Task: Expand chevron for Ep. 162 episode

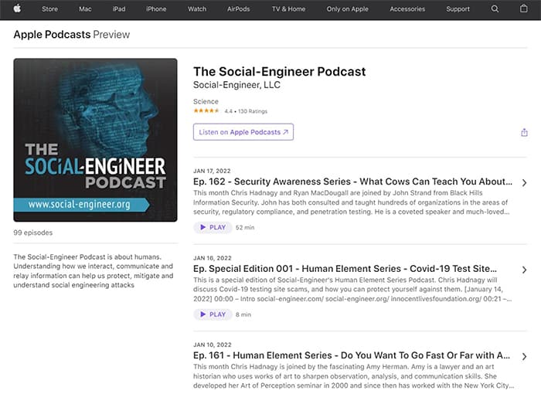Action: [524, 183]
